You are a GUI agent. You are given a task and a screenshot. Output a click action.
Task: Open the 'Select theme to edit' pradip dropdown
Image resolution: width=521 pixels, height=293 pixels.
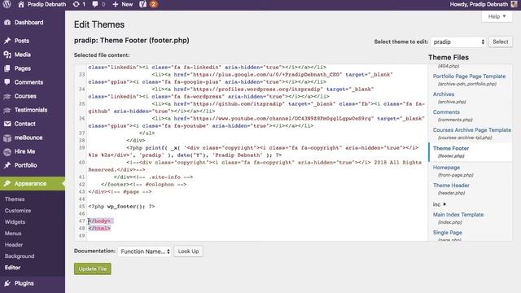pos(458,42)
